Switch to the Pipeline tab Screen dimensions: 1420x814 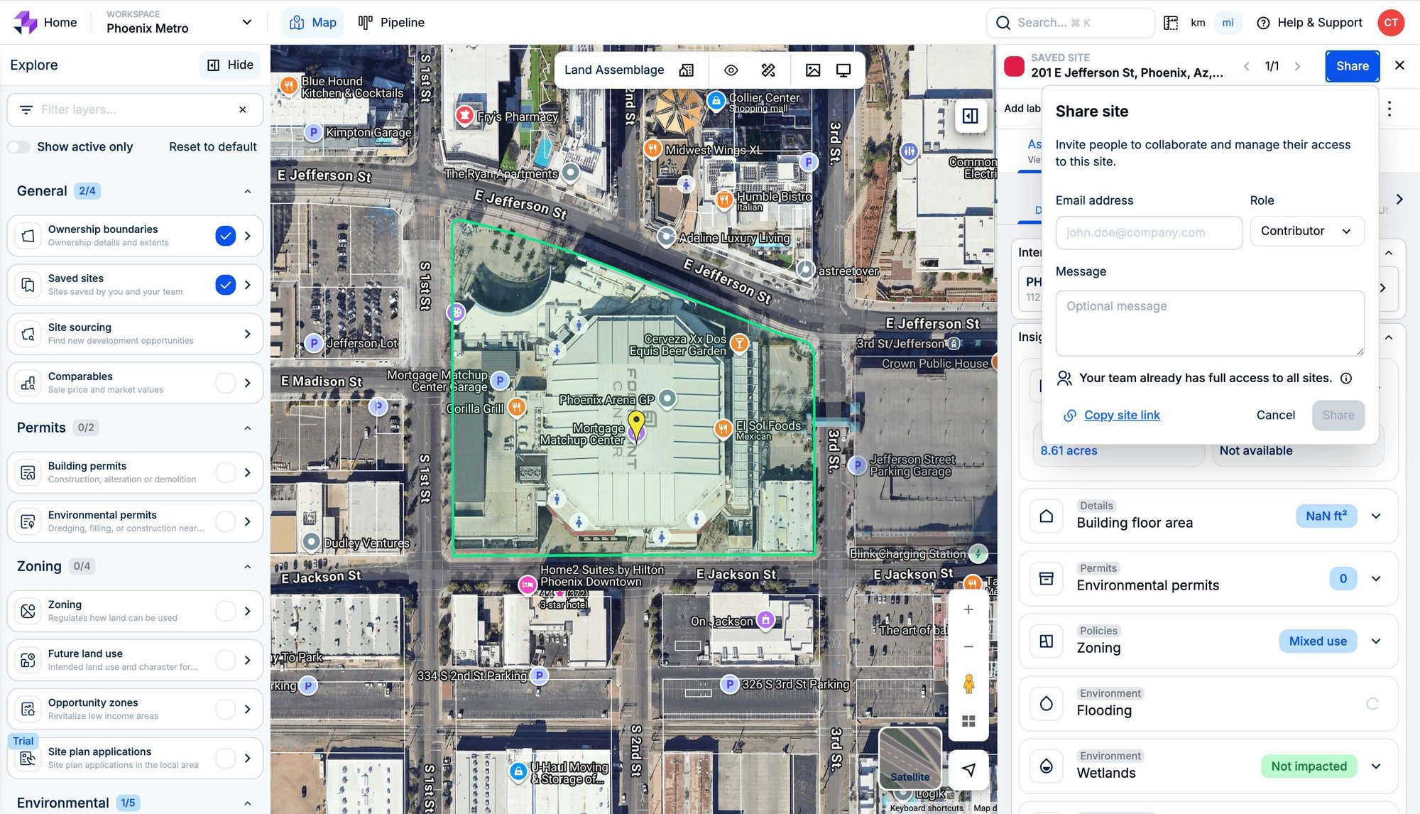(391, 23)
